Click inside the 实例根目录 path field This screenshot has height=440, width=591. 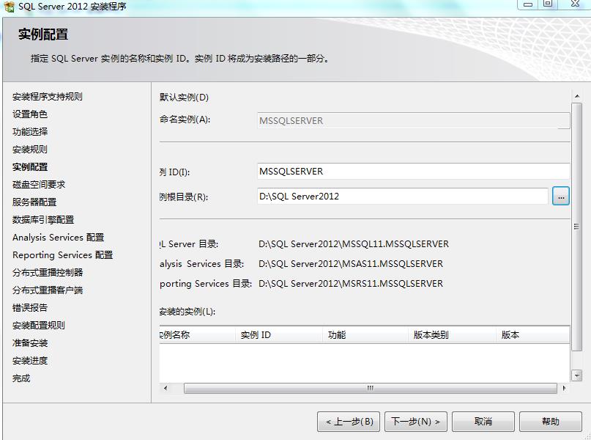tap(403, 196)
